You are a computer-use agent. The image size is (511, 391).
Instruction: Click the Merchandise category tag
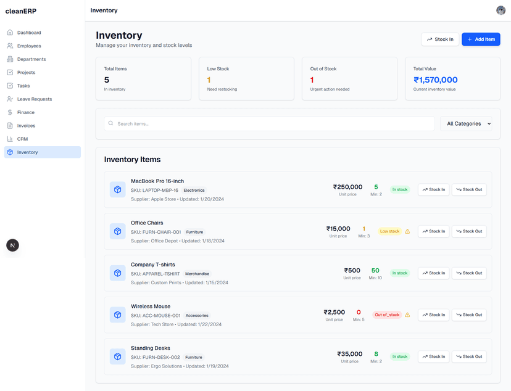point(197,274)
